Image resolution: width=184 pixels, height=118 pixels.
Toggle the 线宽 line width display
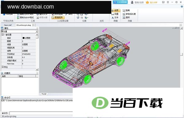click(x=116, y=10)
